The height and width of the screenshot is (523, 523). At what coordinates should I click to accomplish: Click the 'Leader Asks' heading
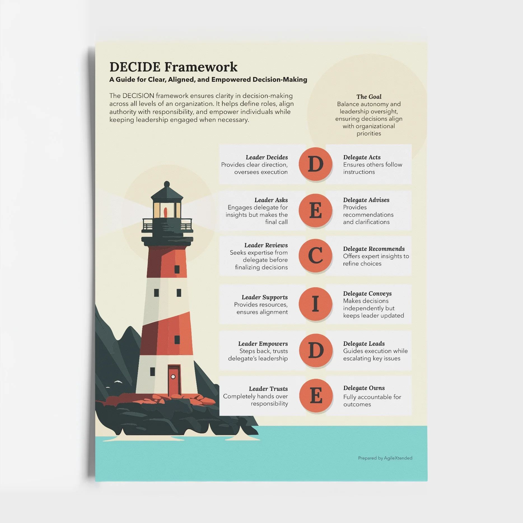point(271,200)
